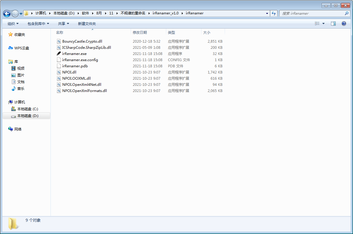This screenshot has width=353, height=234.
Task: Click the WPS云盘 cloud icon
Action: [x=11, y=48]
